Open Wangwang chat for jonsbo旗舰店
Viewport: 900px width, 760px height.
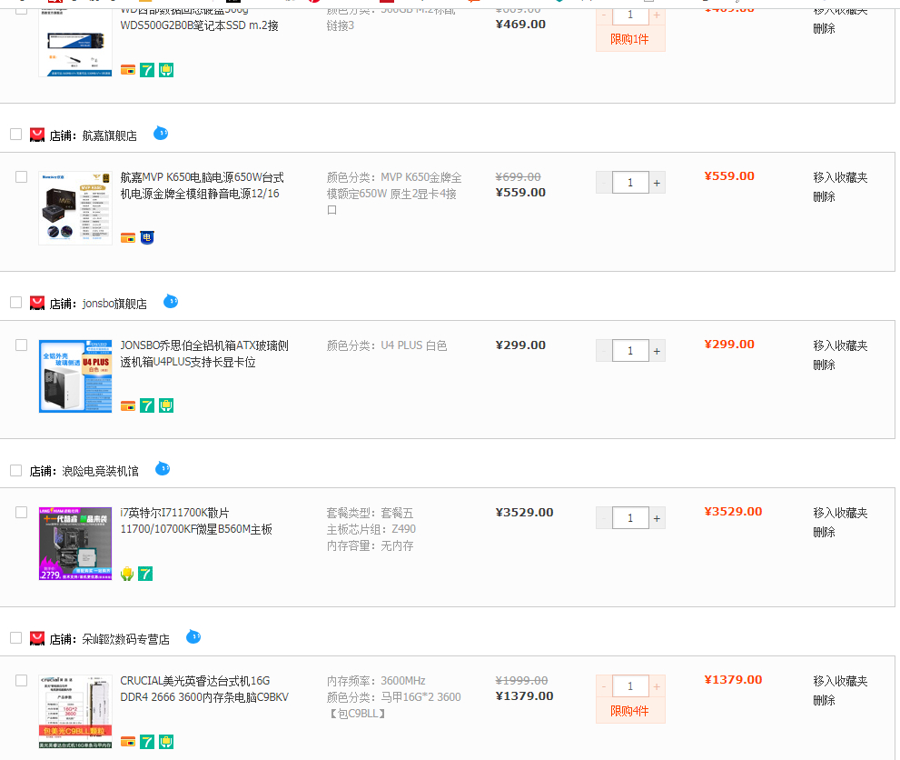pos(171,302)
